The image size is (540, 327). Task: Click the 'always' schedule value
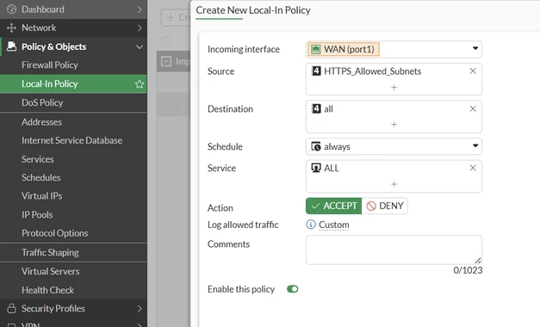pyautogui.click(x=337, y=146)
